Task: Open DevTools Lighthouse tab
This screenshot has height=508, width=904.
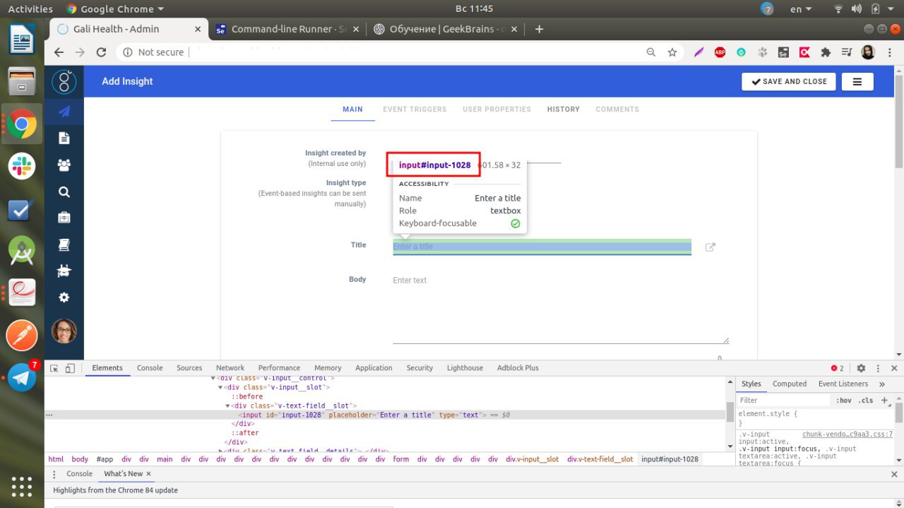Action: pyautogui.click(x=465, y=368)
